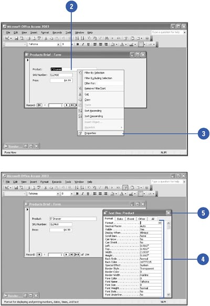
Task: Click first record navigation button in context-menu window form
Action: pyautogui.click(x=39, y=105)
